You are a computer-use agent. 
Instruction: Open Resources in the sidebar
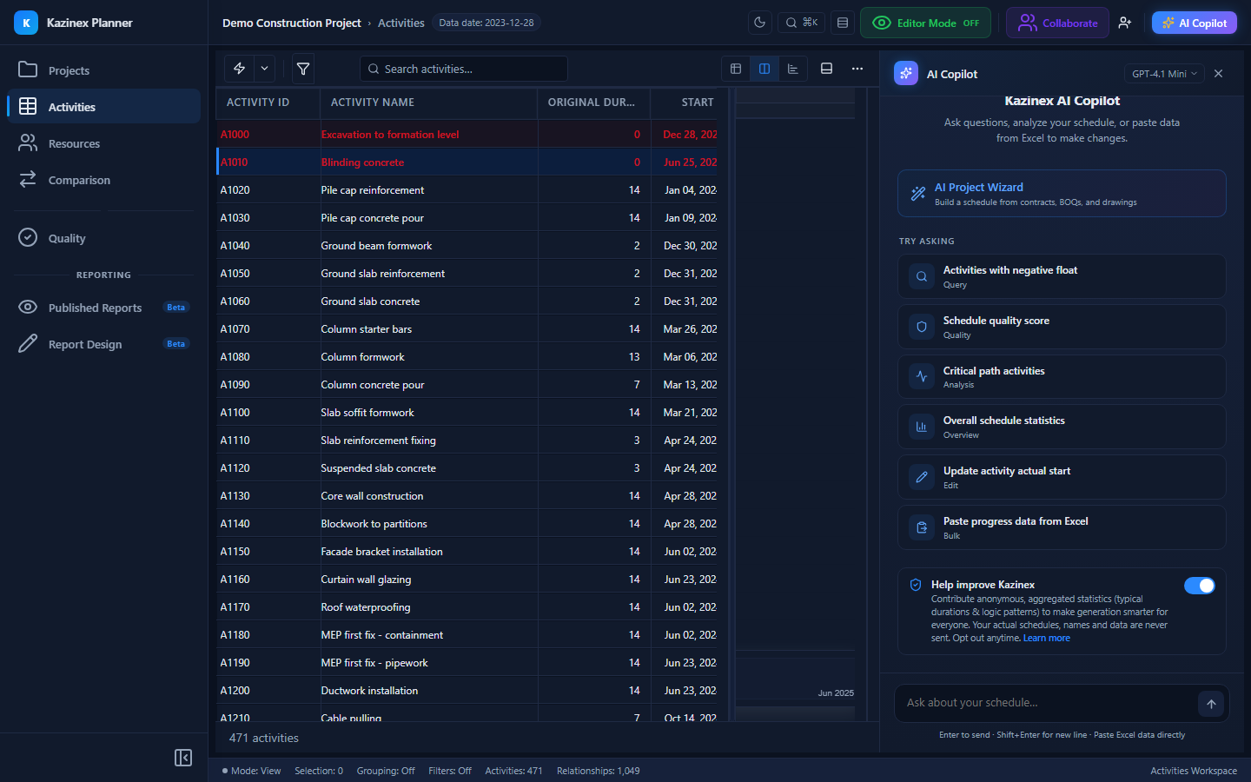(103, 143)
